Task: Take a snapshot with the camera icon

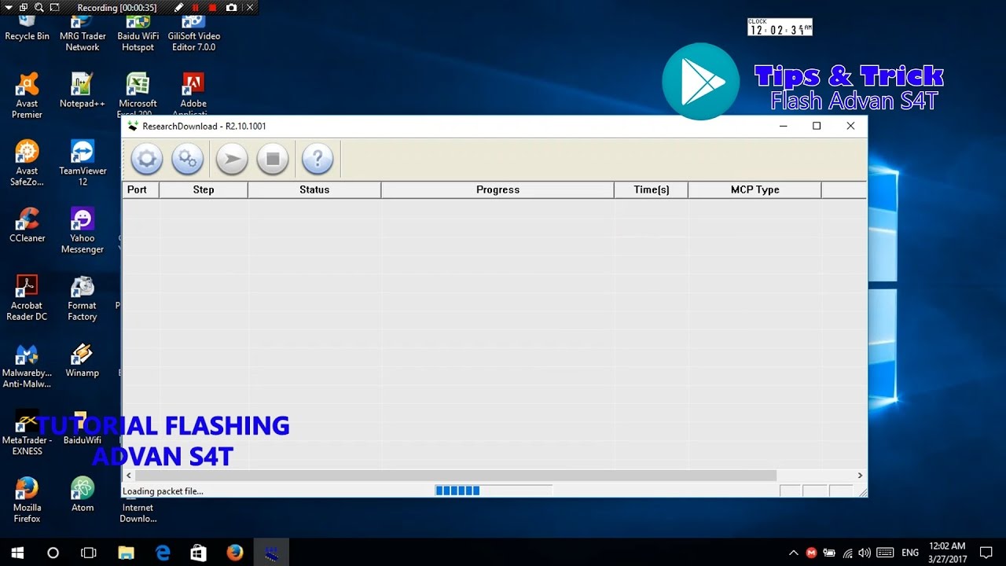Action: point(231,7)
